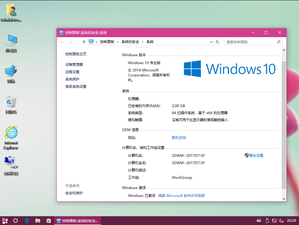
Task: Select the 'Windows 10 专业版' edition text
Action: tap(144, 63)
